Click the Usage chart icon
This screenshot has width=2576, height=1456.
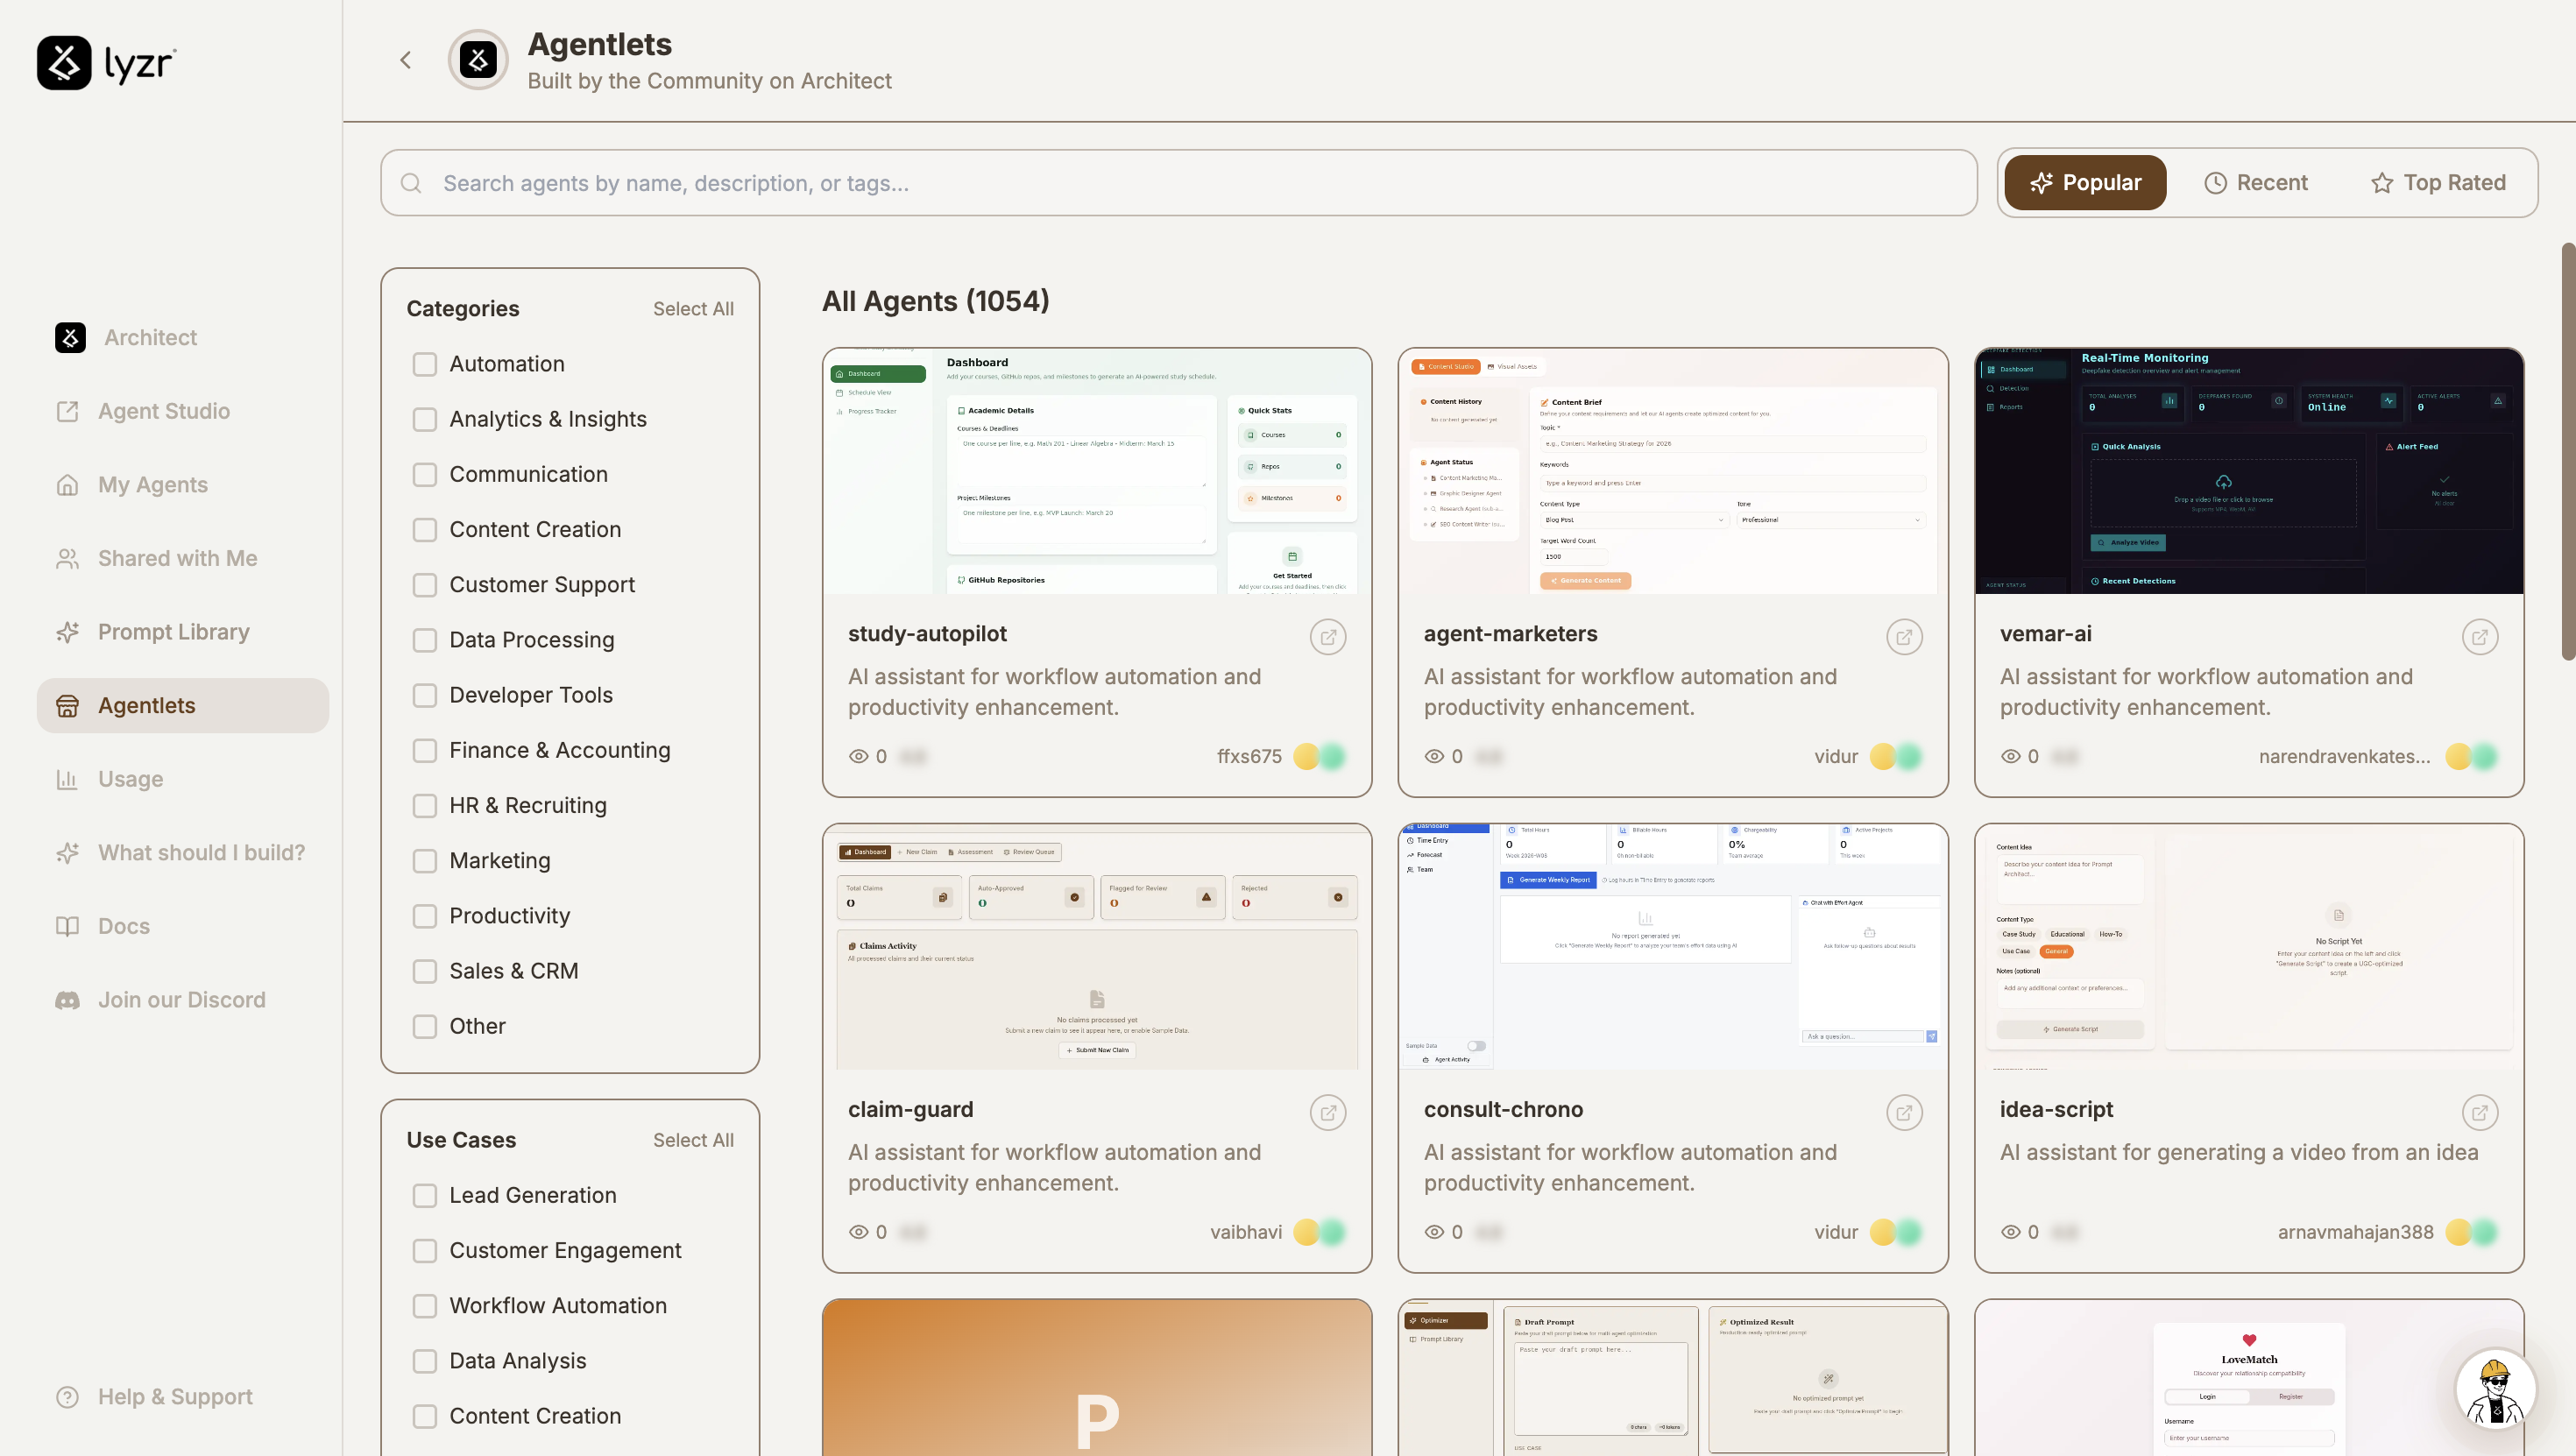(x=67, y=779)
